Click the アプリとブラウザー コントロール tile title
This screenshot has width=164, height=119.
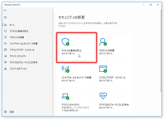tap(112, 77)
